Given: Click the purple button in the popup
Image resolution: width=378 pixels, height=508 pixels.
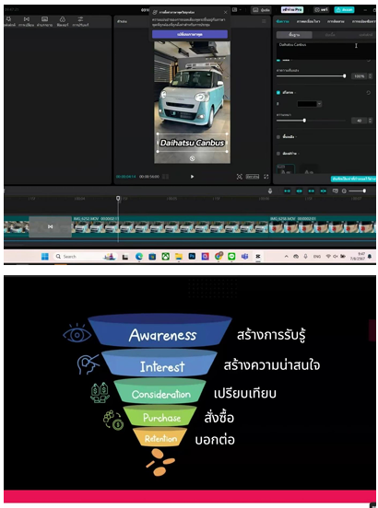Looking at the screenshot, I should tap(190, 34).
